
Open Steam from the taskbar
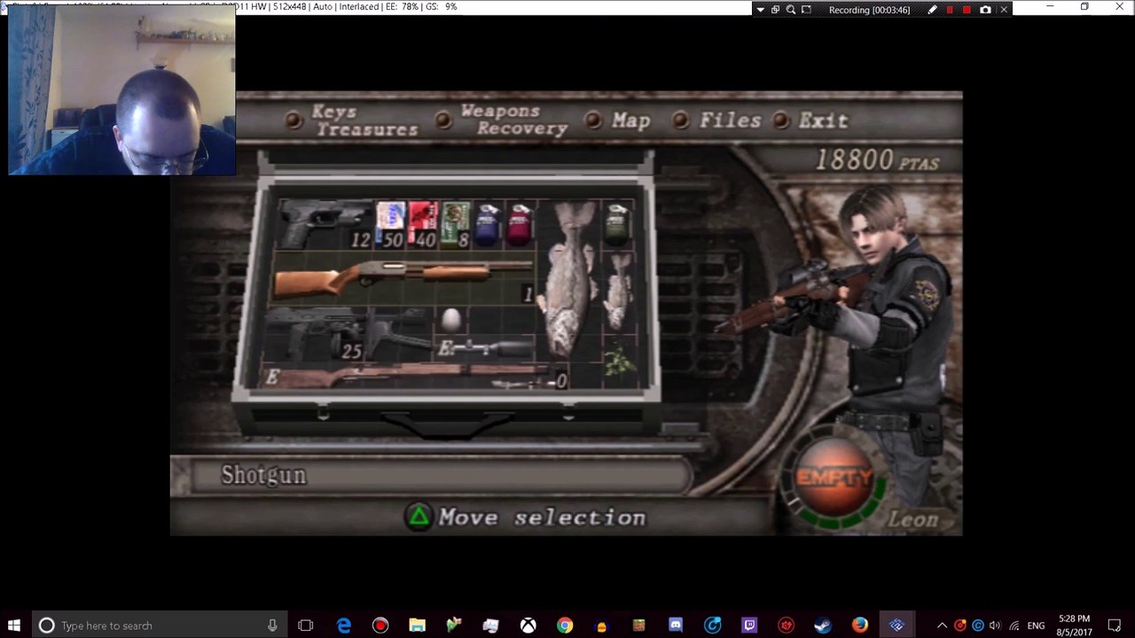coord(823,626)
